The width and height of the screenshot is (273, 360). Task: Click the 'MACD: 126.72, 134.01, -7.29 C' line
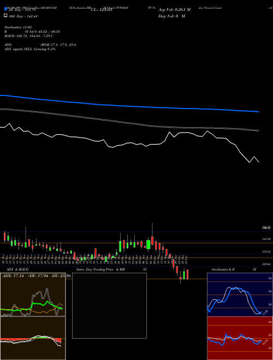[x=29, y=36]
